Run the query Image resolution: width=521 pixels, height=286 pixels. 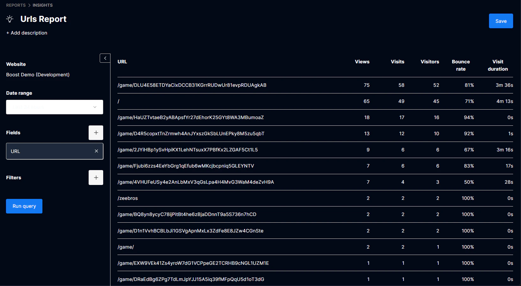coord(24,206)
